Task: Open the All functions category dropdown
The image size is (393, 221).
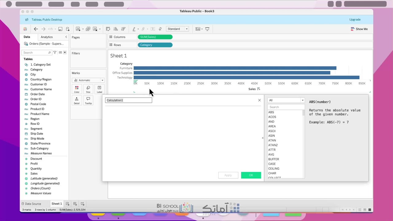Action: pos(286,100)
